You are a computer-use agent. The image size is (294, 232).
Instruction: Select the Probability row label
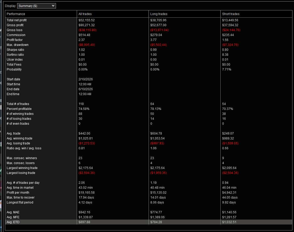pyautogui.click(x=14, y=69)
